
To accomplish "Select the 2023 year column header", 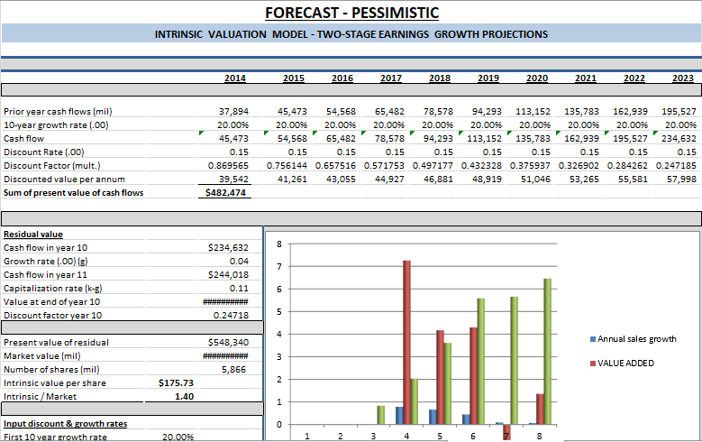I will click(683, 78).
